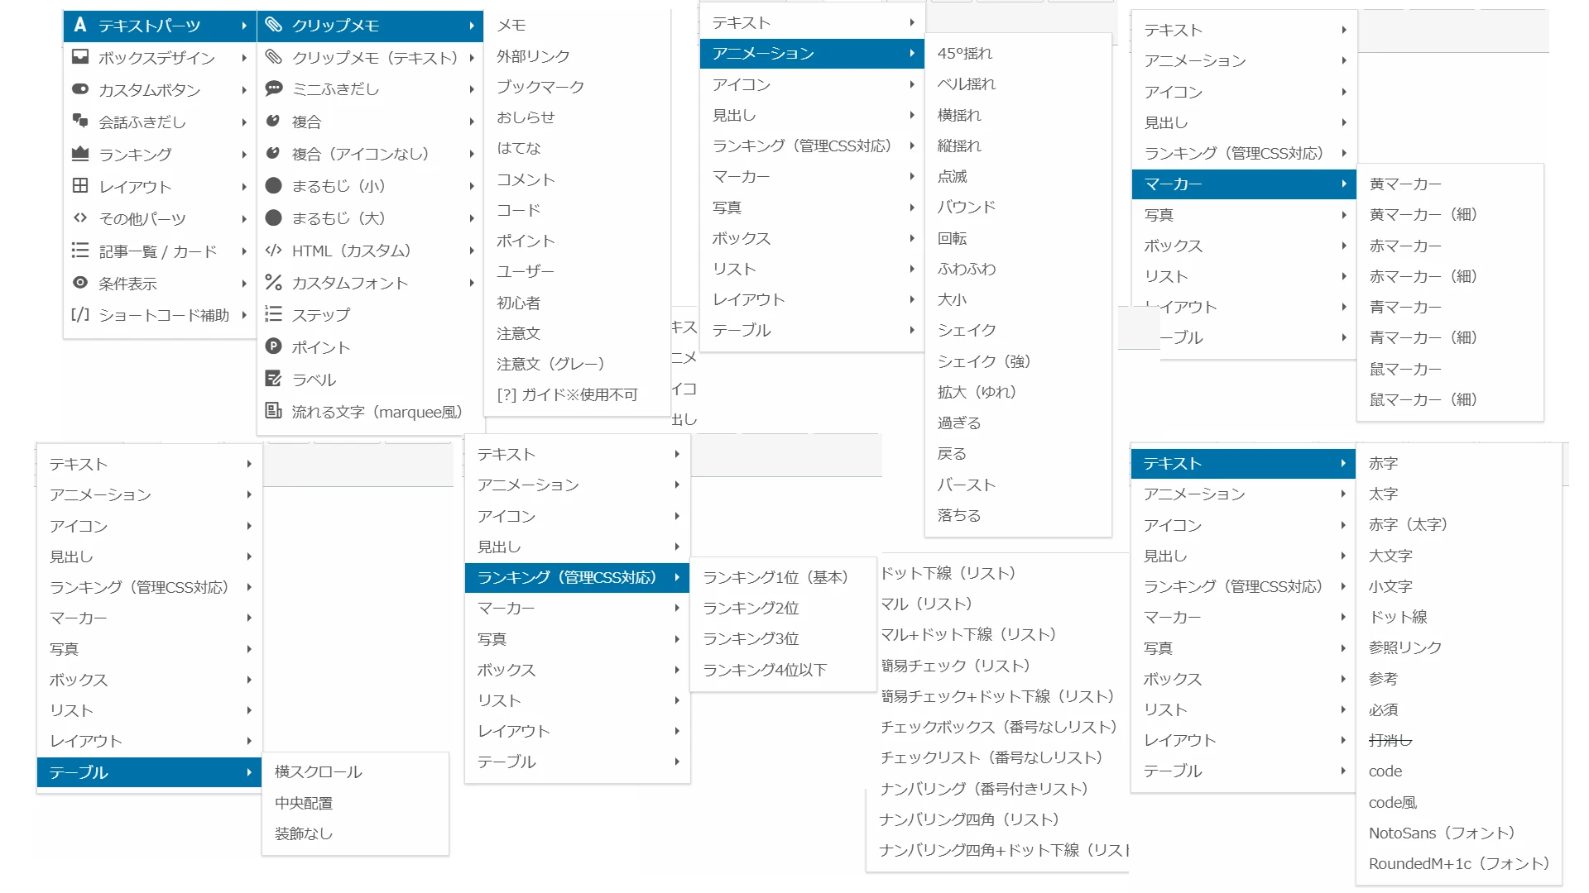Click the paperclip icon beside クリップメモ（テキスト）
This screenshot has height=893, width=1589.
coord(273,57)
